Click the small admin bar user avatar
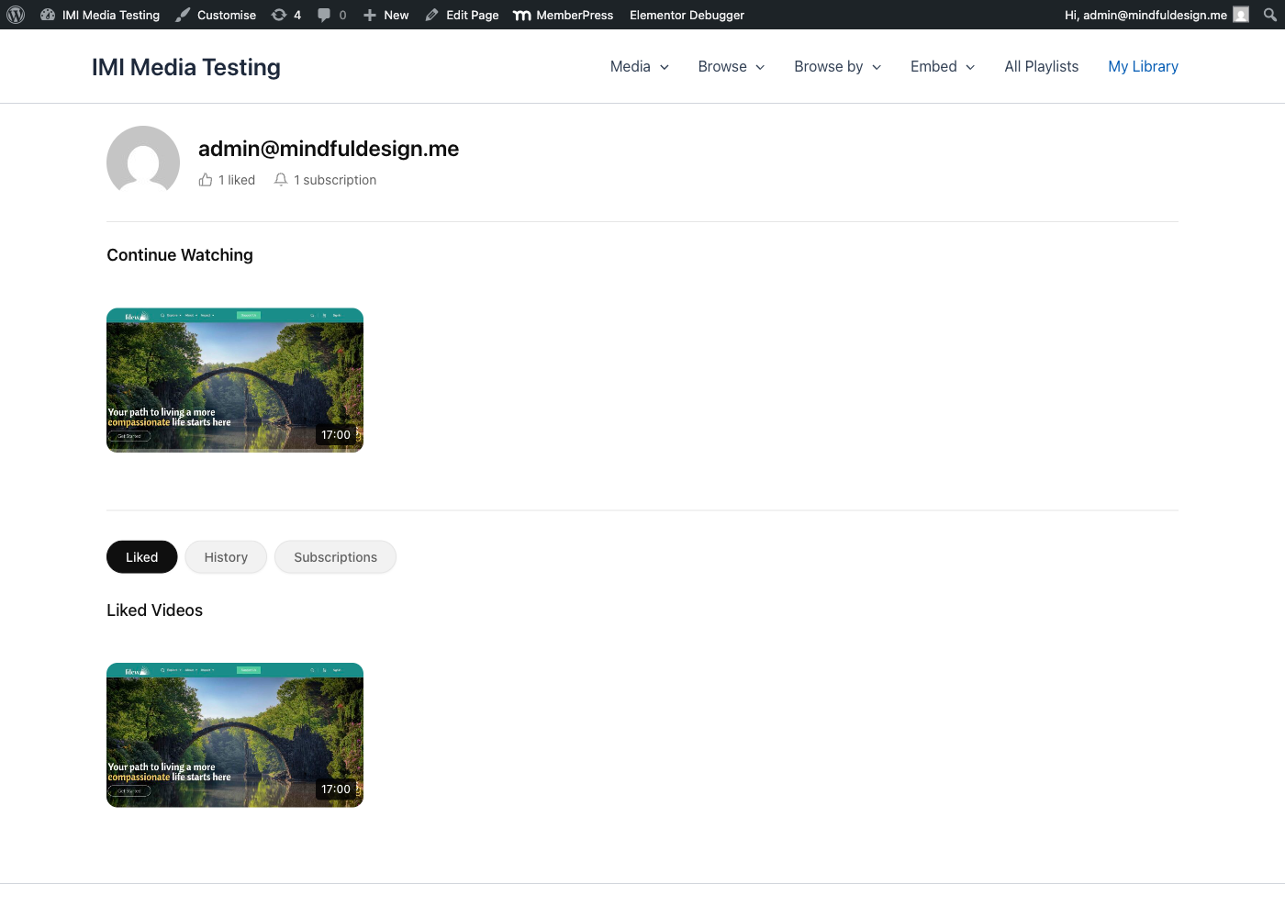This screenshot has width=1285, height=918. 1241,15
